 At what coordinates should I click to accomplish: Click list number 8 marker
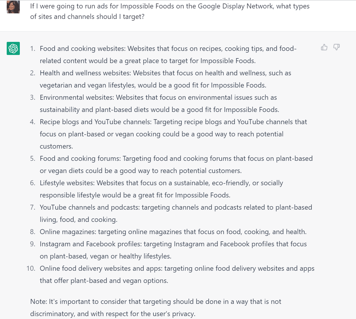(33, 232)
